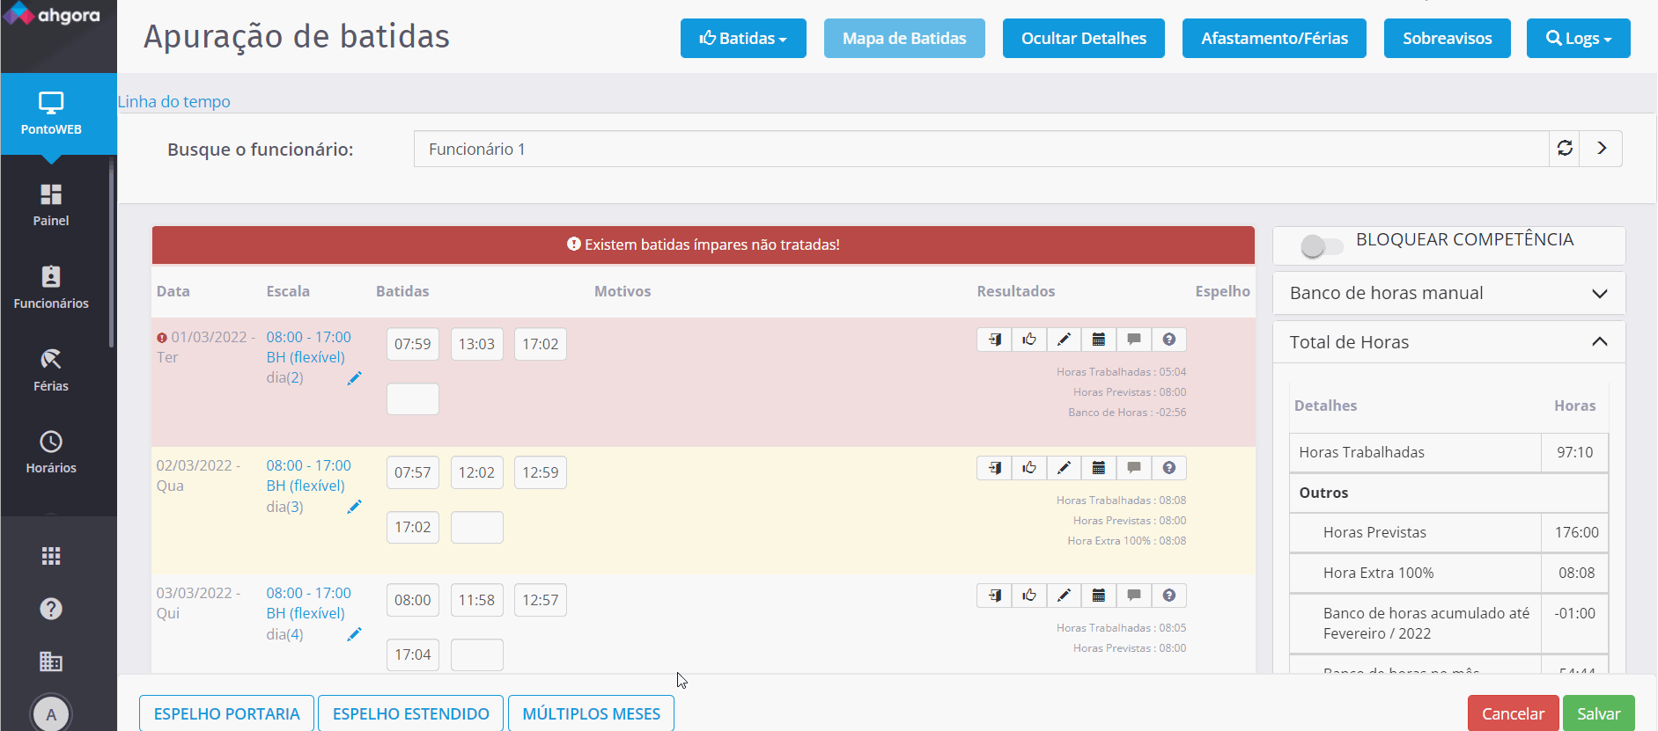Click the ahgora logo
The width and height of the screenshot is (1658, 731).
pyautogui.click(x=51, y=15)
